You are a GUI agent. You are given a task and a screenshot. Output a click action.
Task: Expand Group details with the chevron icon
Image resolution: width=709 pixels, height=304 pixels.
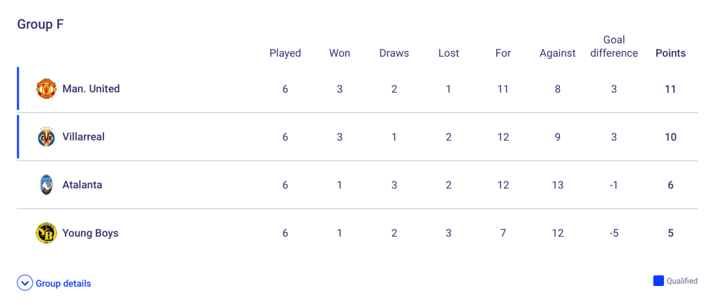[25, 283]
